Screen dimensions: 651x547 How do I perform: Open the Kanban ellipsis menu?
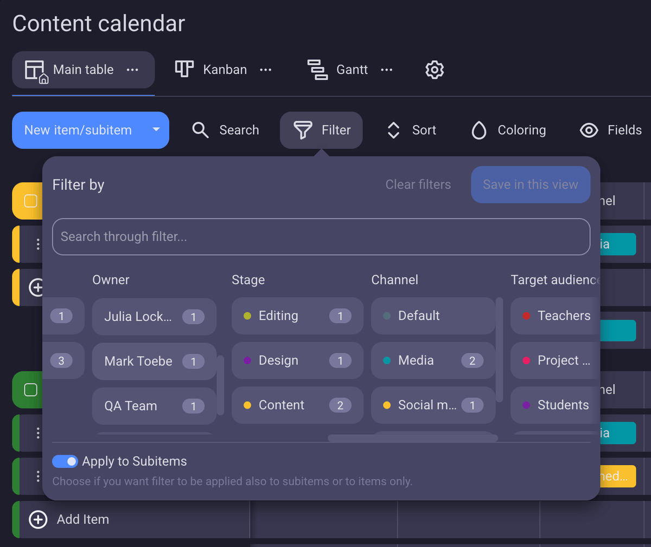coord(265,69)
